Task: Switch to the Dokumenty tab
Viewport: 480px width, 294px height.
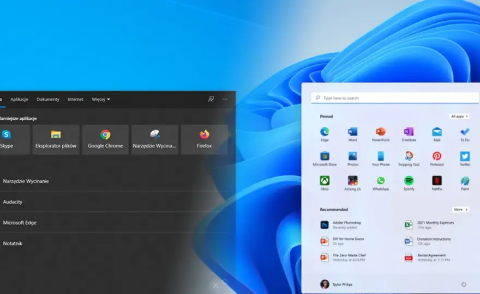Action: 48,99
